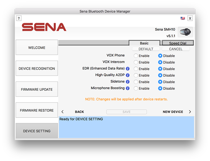Disable EDR (Enhanced Data Rate)
The width and height of the screenshot is (210, 161).
click(x=160, y=69)
